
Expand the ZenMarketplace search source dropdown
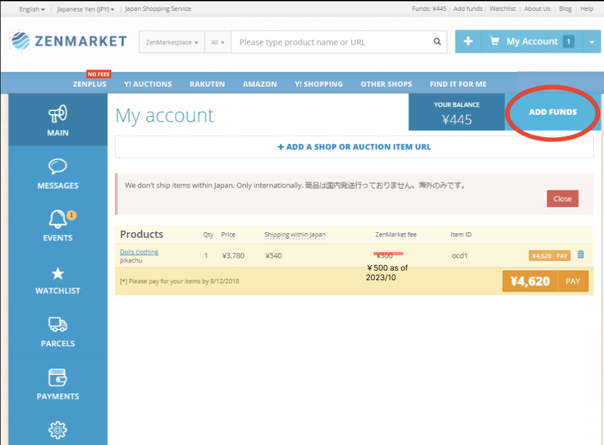click(x=172, y=42)
